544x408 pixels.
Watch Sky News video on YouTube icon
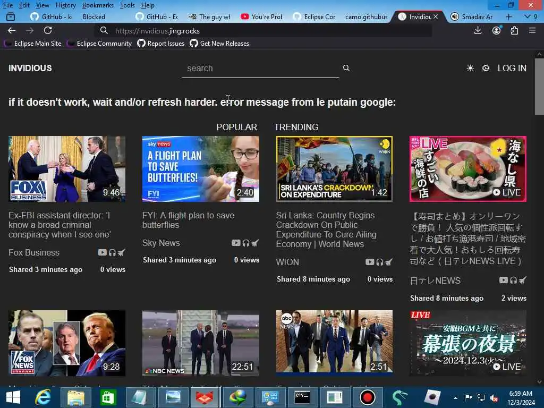coord(236,243)
